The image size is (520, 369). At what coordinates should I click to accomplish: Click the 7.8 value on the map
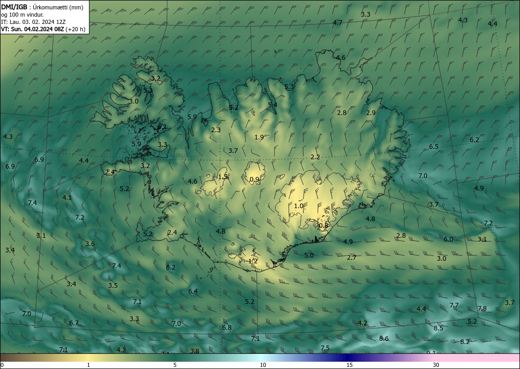point(482,309)
